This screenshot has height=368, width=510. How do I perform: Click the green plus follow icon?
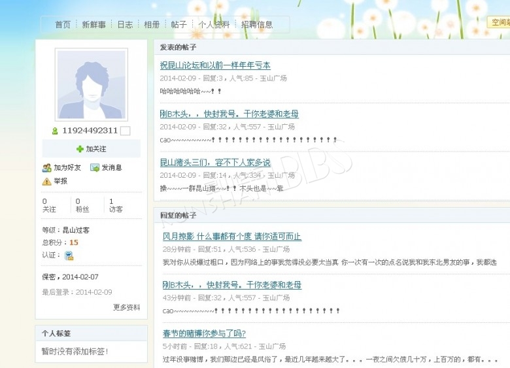[80, 149]
